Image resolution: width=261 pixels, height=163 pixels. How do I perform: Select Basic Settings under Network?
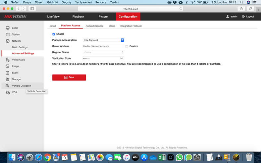pyautogui.click(x=20, y=47)
